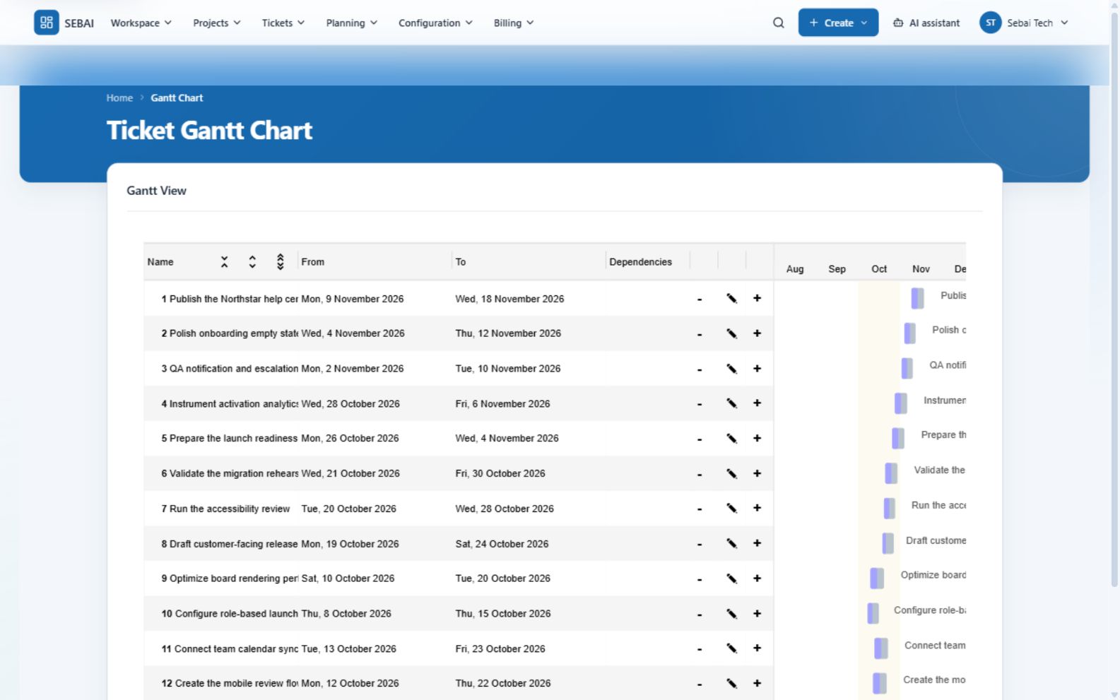
Task: Click the Dependencies column header
Action: click(x=641, y=262)
